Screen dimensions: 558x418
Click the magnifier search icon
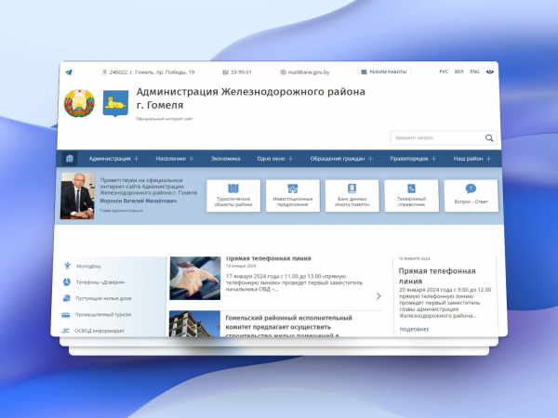(x=489, y=137)
